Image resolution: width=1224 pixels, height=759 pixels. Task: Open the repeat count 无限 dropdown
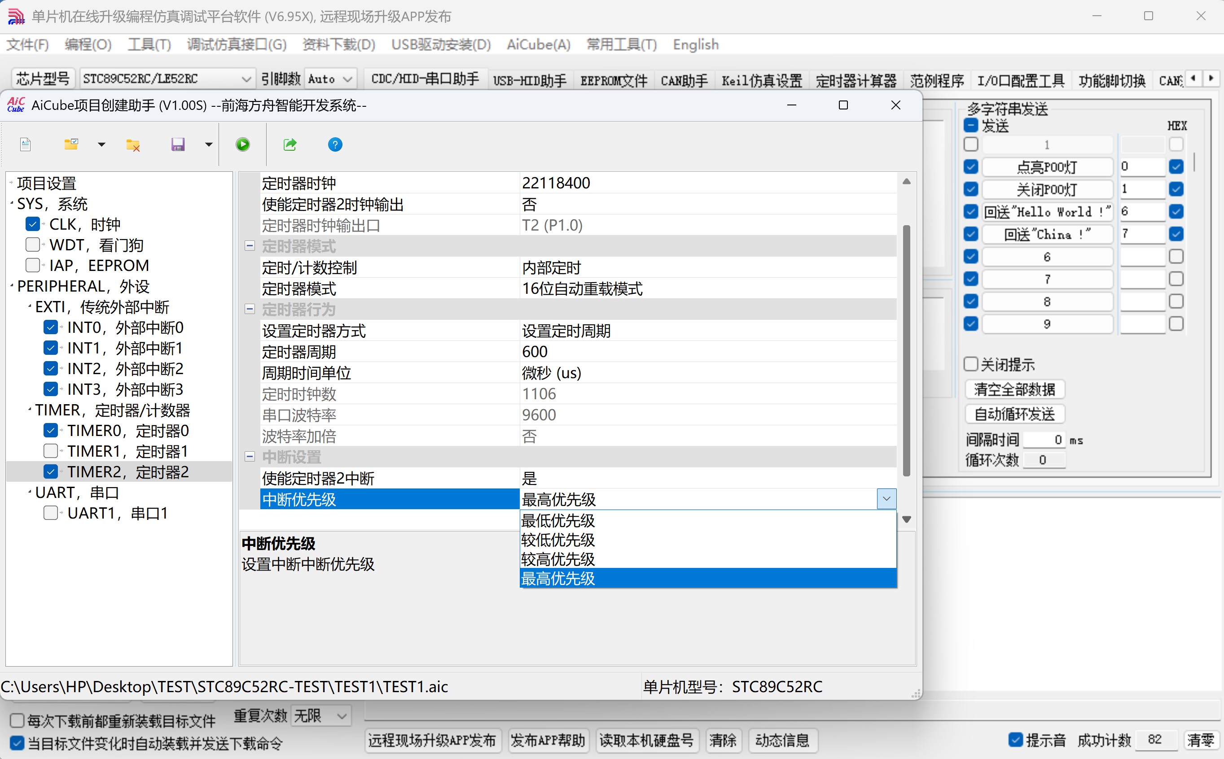(320, 715)
